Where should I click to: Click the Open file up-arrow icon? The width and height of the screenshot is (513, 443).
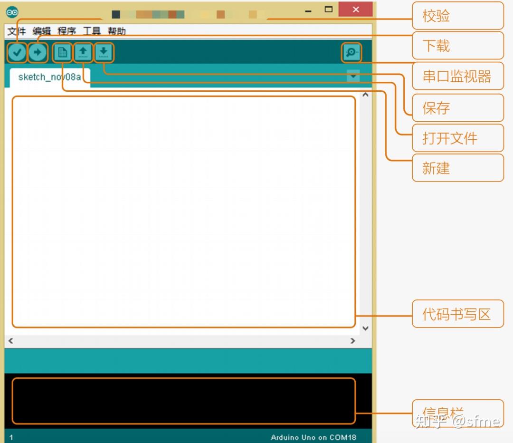(83, 52)
